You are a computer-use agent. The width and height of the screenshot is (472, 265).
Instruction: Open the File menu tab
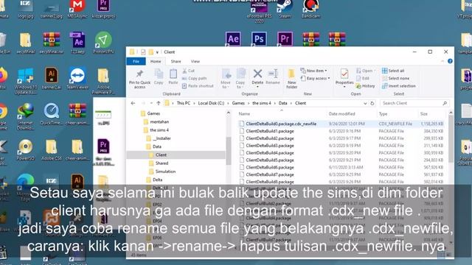(136, 61)
